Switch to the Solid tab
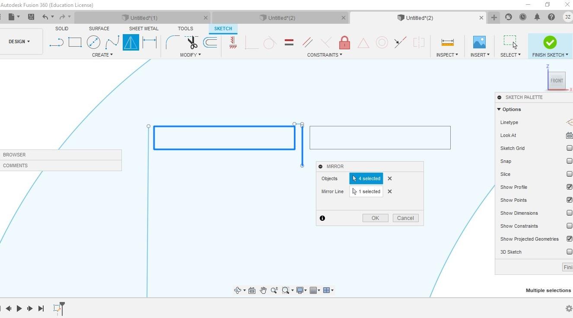 [62, 29]
